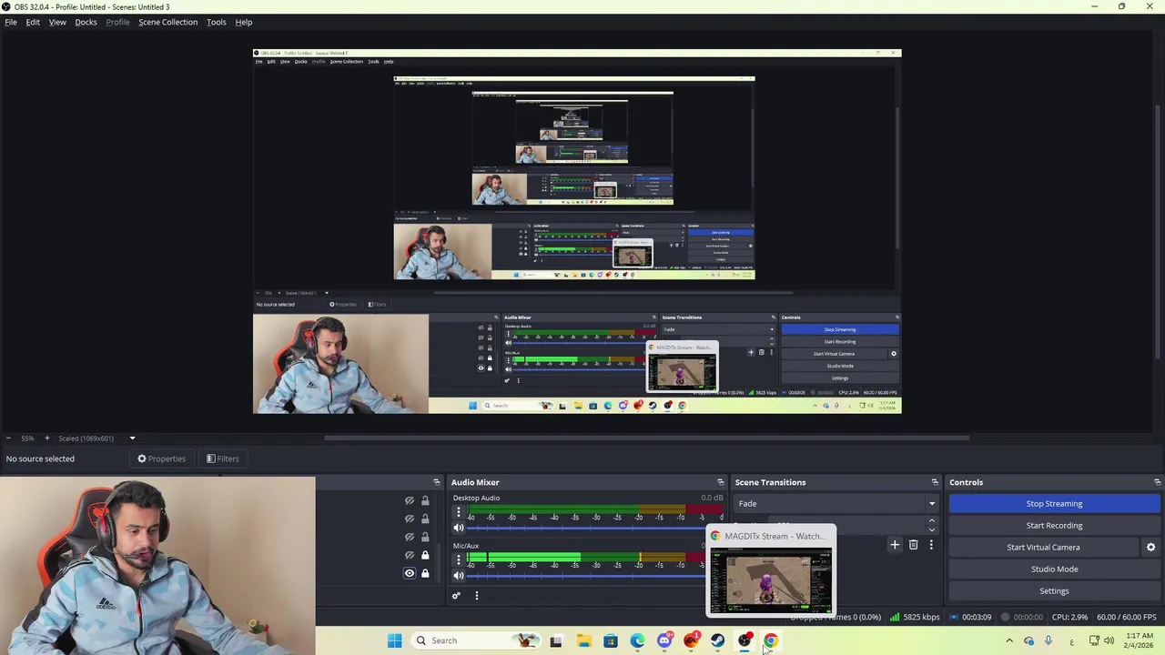Toggle Start Virtual Camera

[x=1043, y=547]
